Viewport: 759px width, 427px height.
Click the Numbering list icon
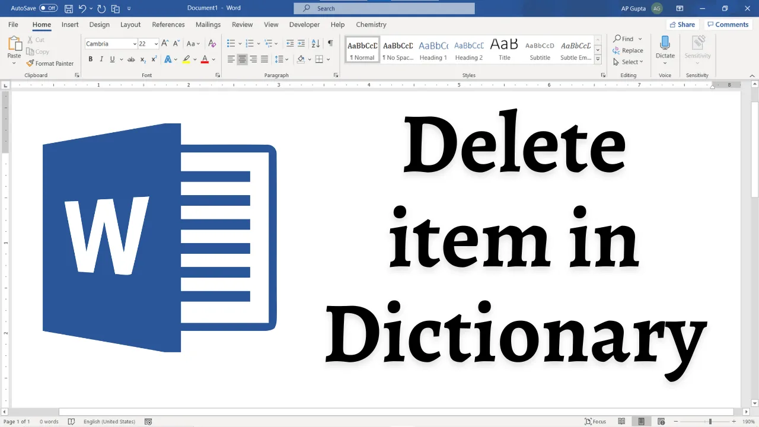tap(250, 43)
